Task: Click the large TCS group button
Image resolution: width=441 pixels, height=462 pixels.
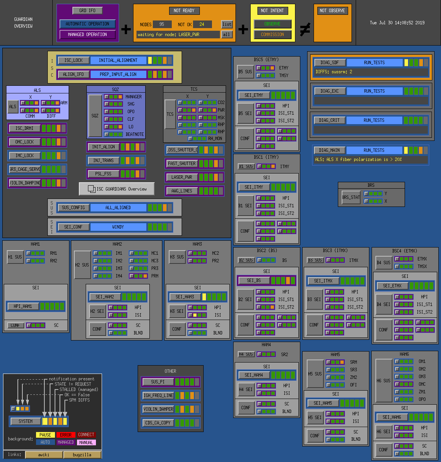Action: (170, 114)
